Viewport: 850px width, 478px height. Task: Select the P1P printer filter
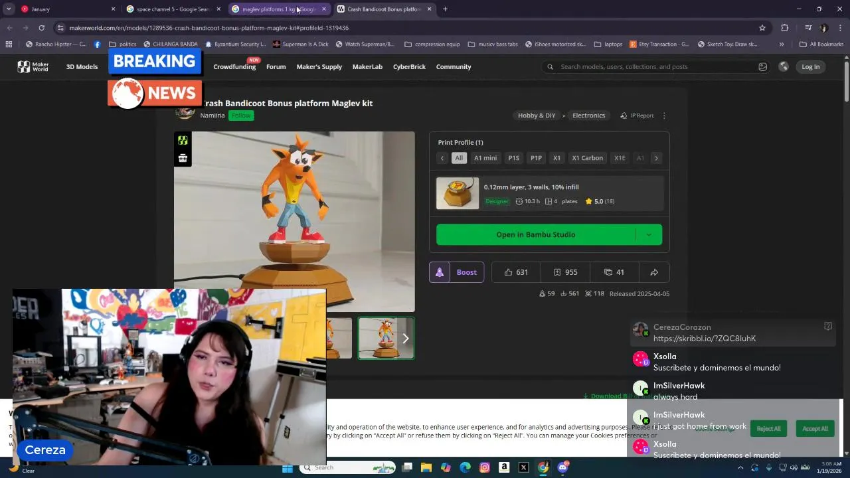click(536, 158)
